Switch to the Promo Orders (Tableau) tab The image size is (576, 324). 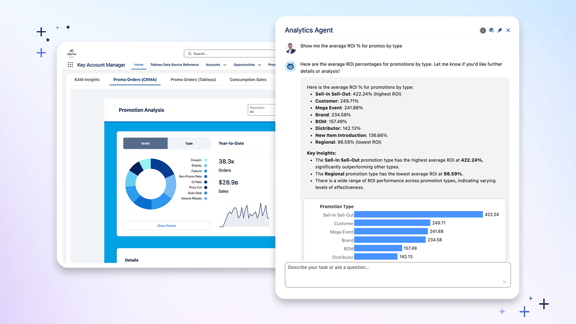tap(193, 79)
